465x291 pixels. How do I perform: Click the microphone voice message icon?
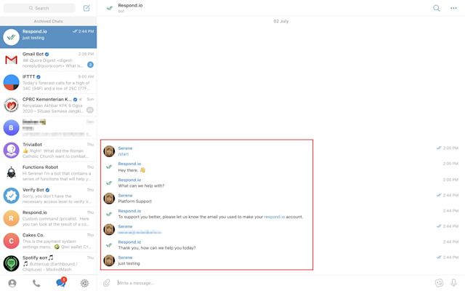pos(453,283)
